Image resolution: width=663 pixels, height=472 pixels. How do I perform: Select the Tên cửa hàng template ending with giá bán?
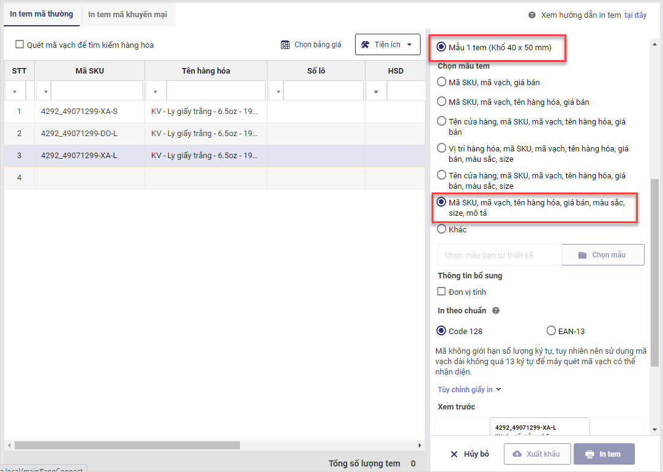pyautogui.click(x=441, y=121)
